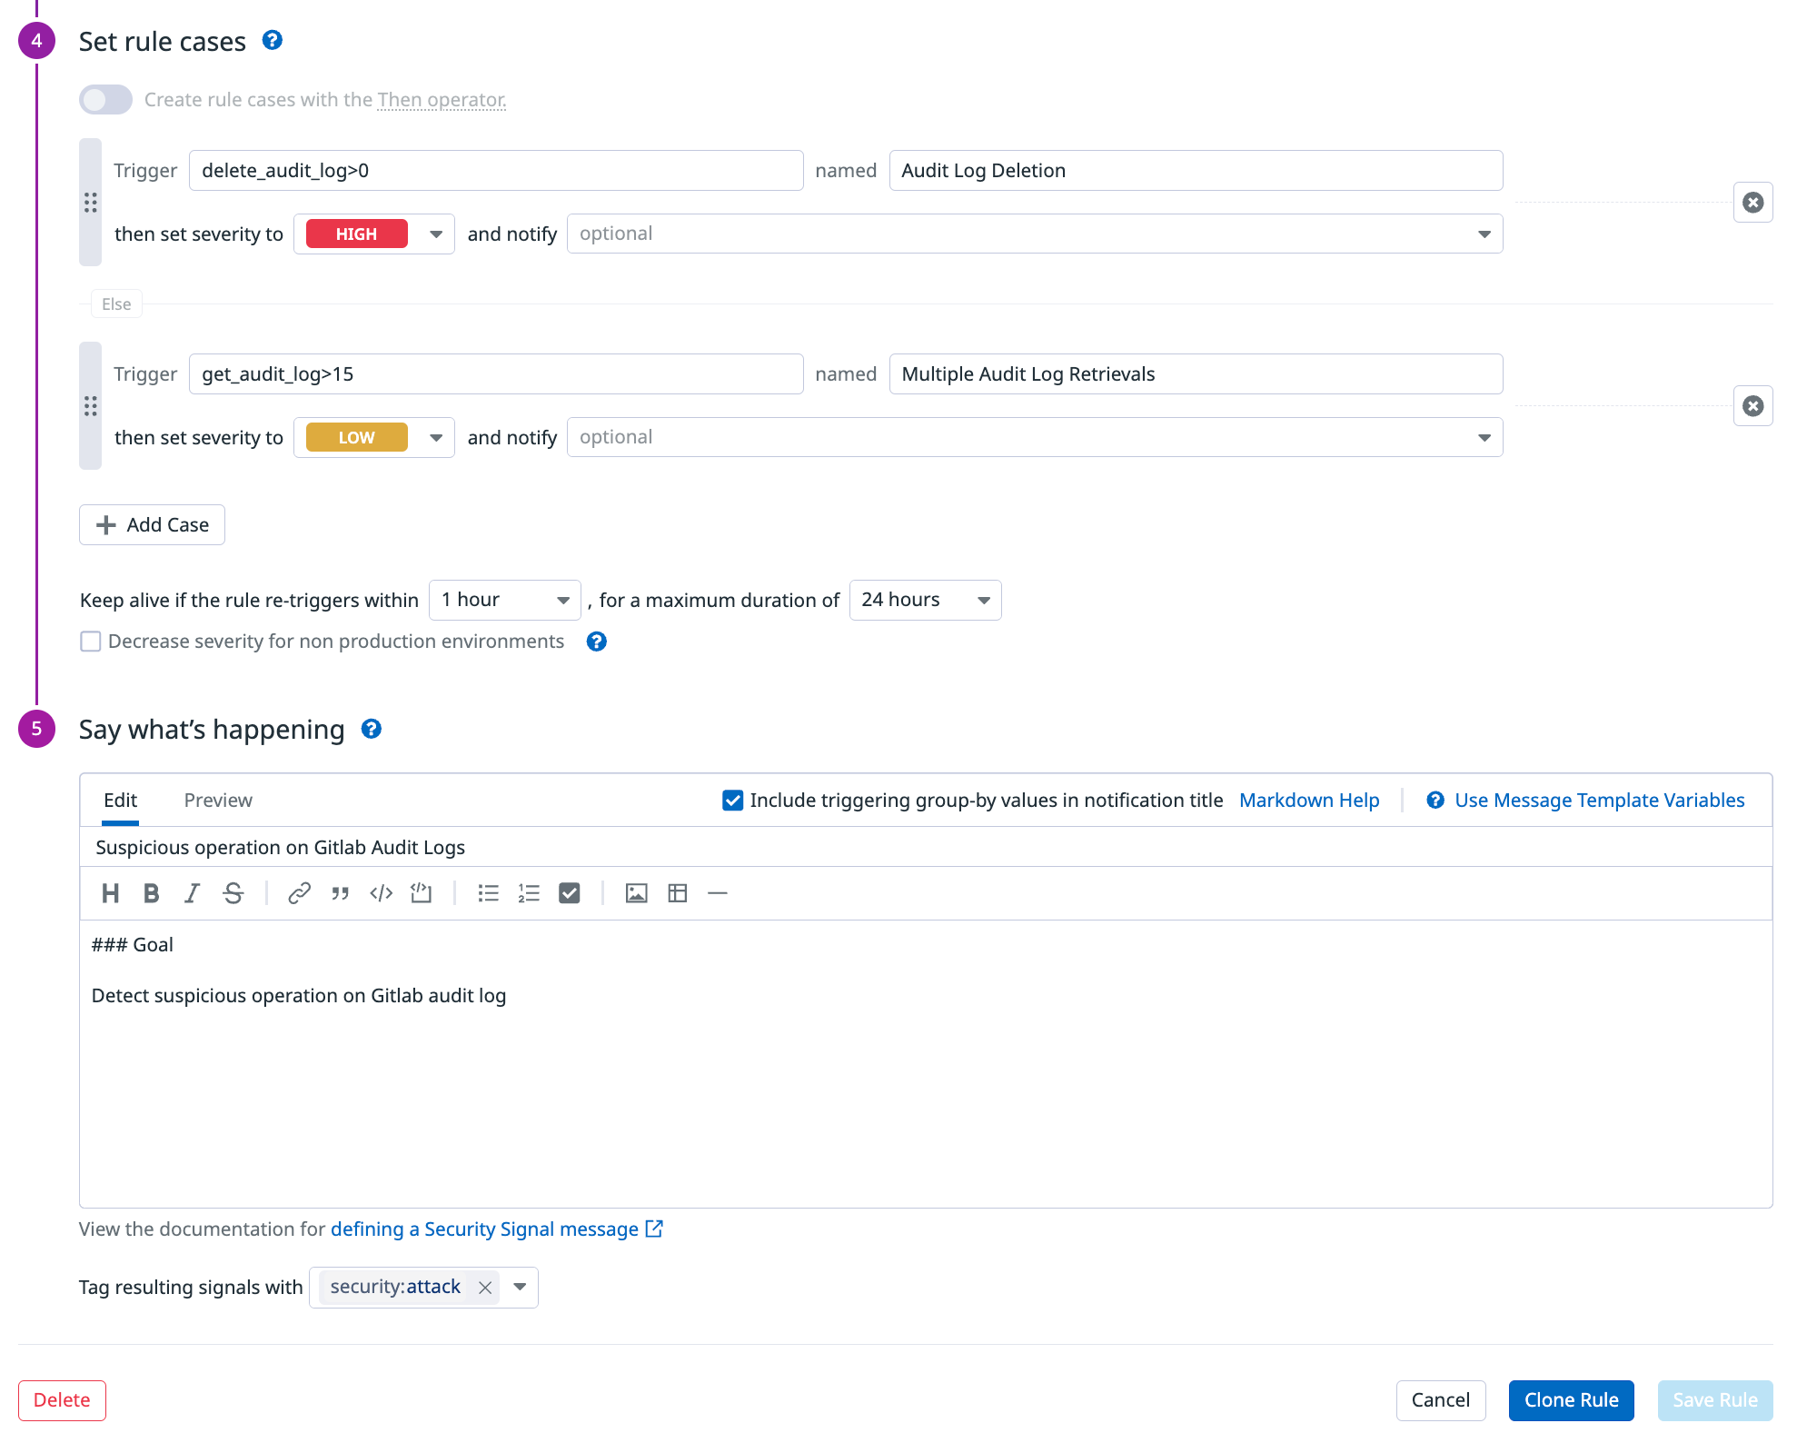Remove the Audit Log Deletion case
Image resolution: width=1797 pixels, height=1443 pixels.
tap(1752, 202)
